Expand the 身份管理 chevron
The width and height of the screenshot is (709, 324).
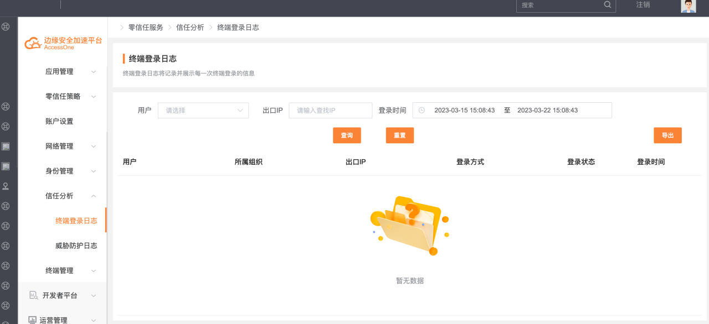(94, 171)
